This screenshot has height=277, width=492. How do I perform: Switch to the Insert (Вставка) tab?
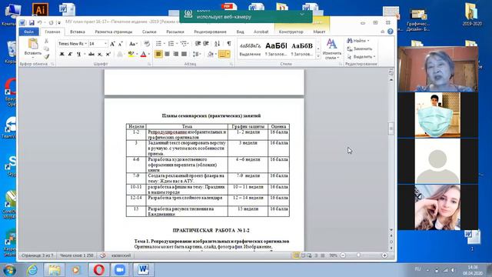77,32
